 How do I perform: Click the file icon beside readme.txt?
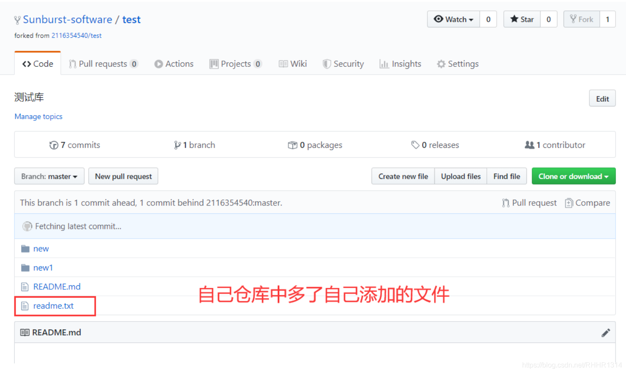pyautogui.click(x=25, y=306)
